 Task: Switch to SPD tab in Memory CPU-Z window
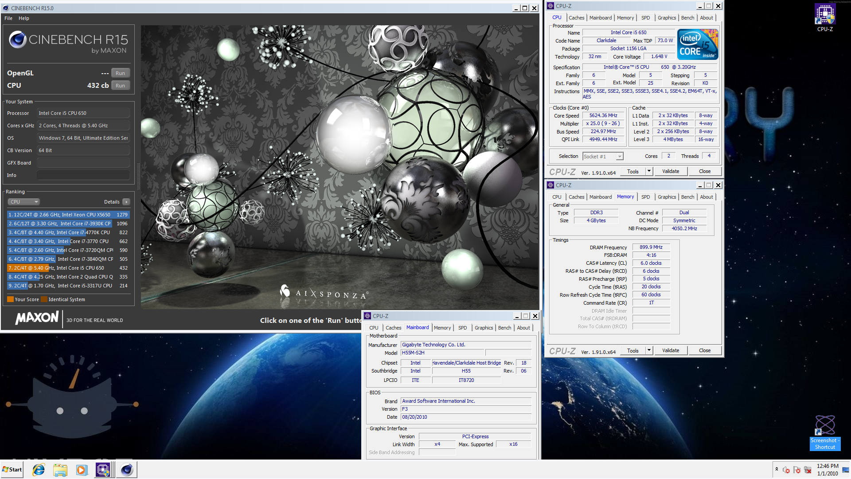click(646, 197)
